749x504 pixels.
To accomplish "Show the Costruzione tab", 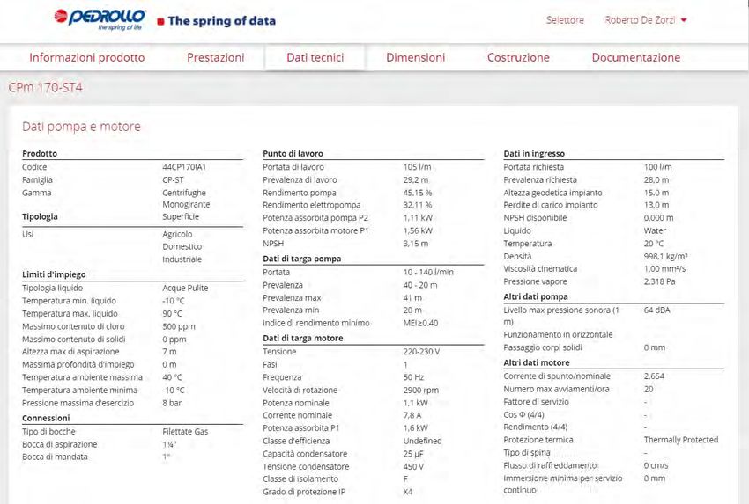I will click(518, 57).
